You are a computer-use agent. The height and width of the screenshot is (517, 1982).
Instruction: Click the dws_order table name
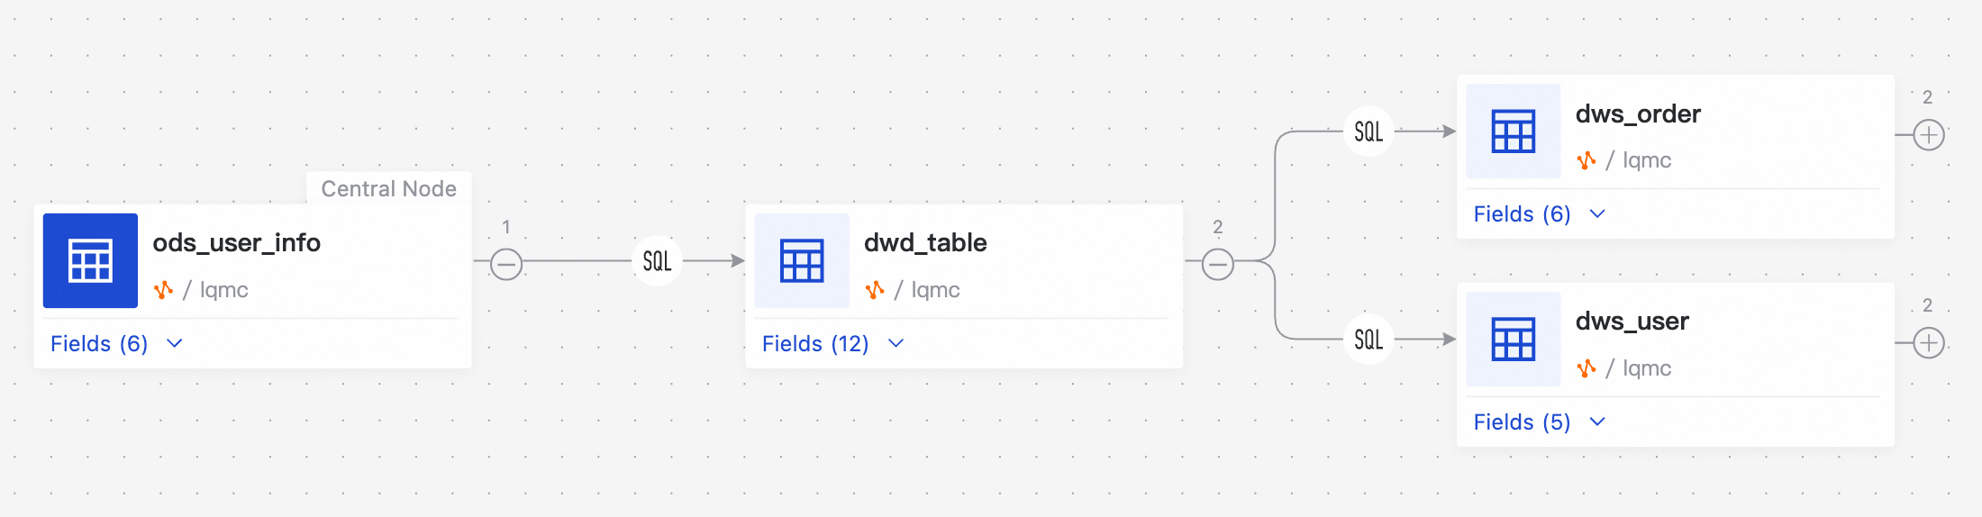[x=1638, y=114]
